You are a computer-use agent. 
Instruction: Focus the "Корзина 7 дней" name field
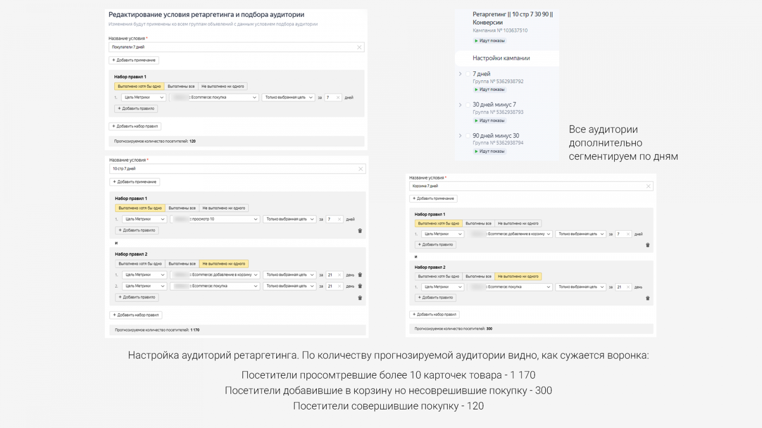click(x=531, y=186)
